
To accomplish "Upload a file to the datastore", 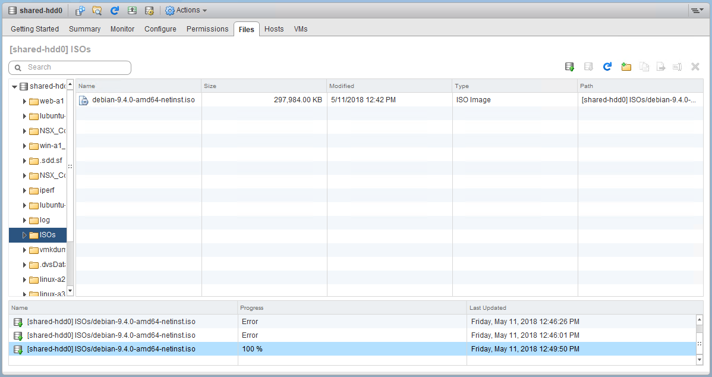I will tap(569, 67).
